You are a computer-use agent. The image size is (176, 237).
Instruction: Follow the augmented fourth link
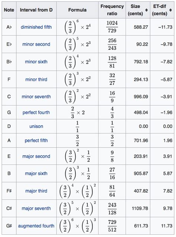[x=36, y=226]
